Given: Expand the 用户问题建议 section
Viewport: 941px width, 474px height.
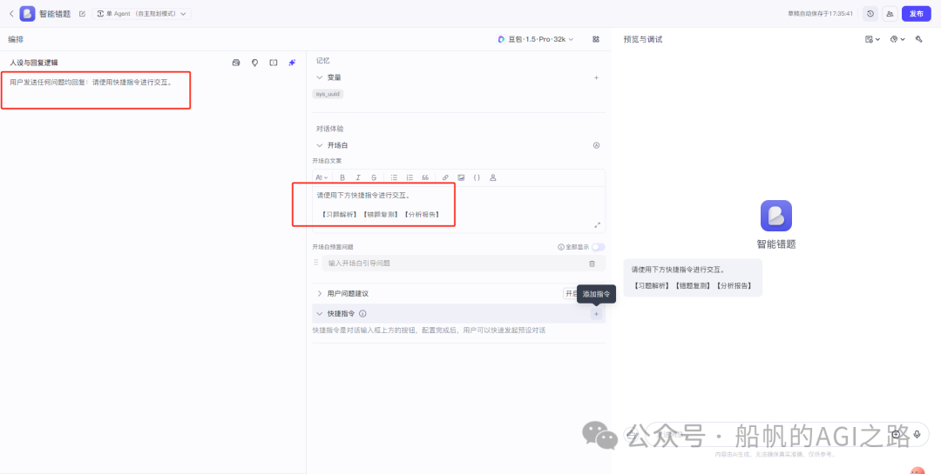Looking at the screenshot, I should point(320,294).
